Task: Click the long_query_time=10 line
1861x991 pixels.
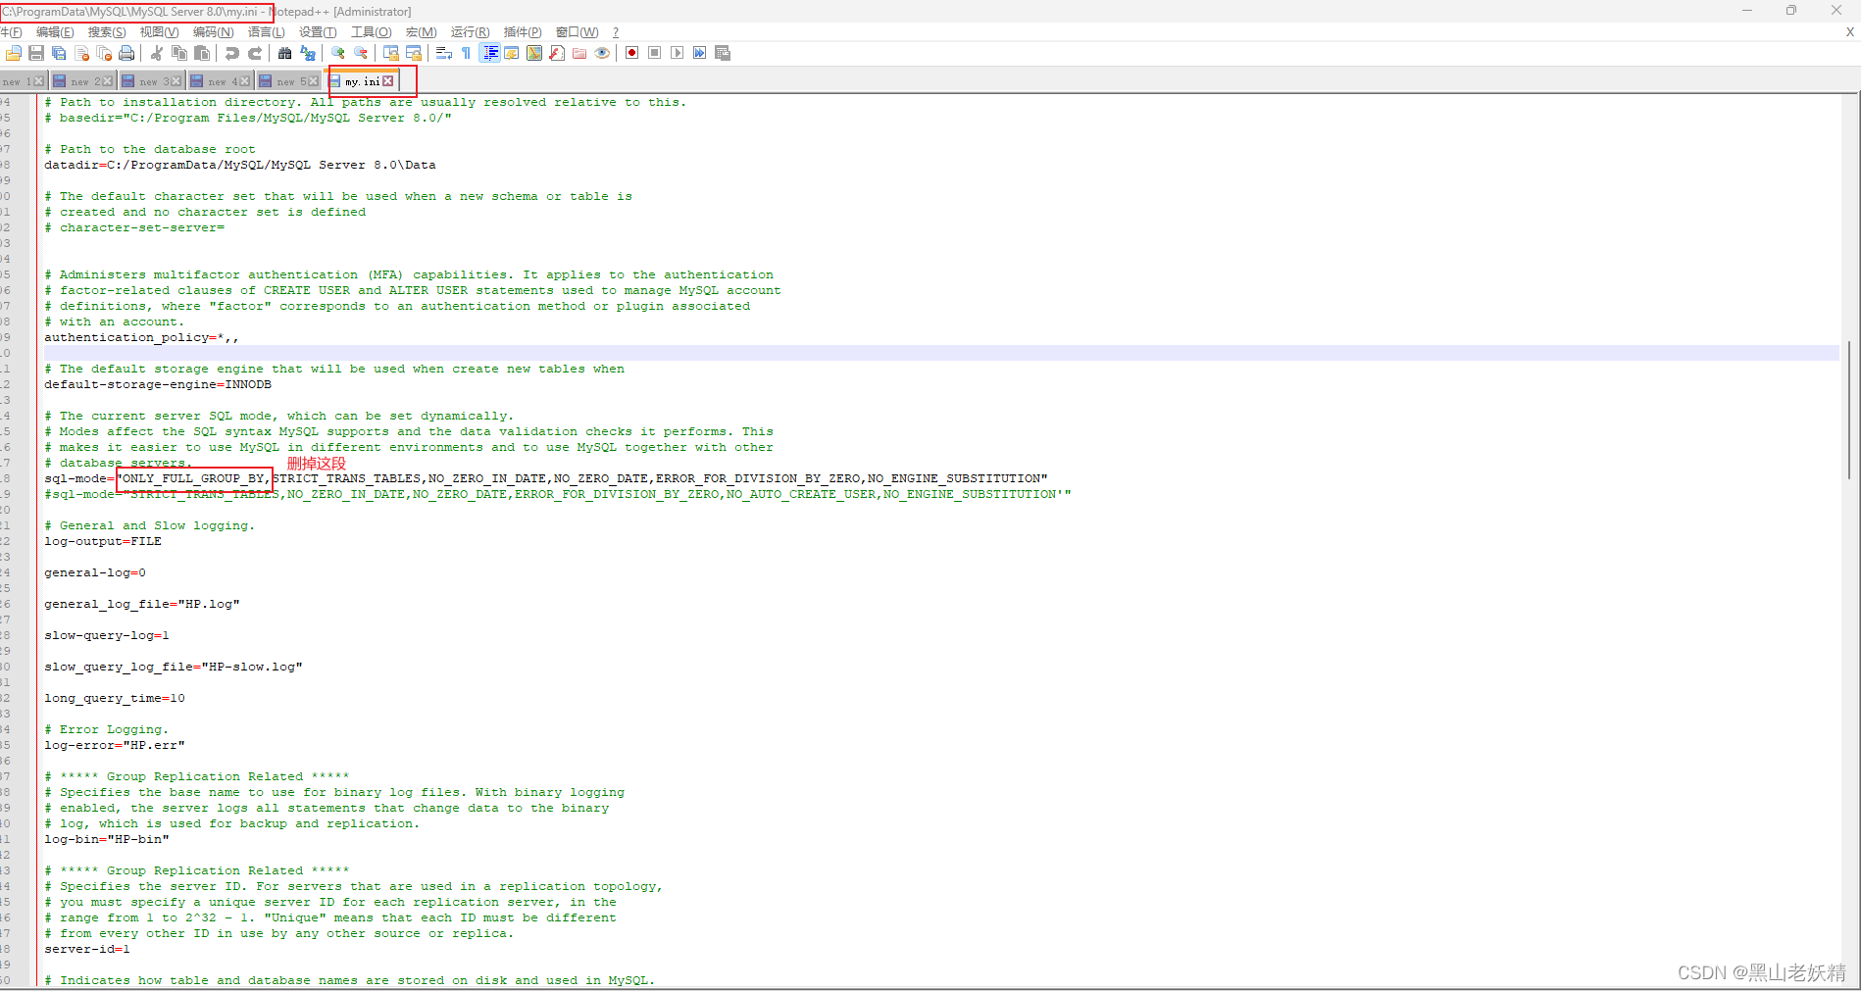Action: coord(115,698)
